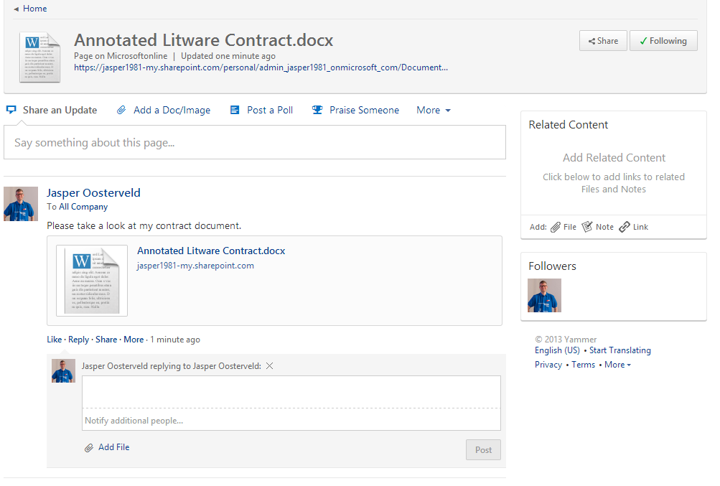Click the Post button

[x=483, y=449]
